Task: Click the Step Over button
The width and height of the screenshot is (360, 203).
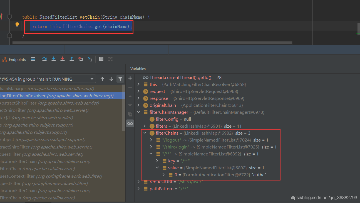Action: [44, 59]
